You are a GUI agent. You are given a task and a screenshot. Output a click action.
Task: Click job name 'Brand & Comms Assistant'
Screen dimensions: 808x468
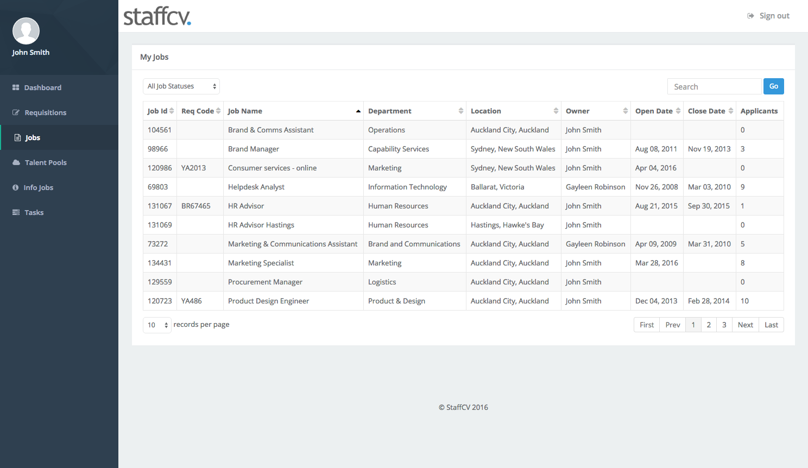point(271,130)
